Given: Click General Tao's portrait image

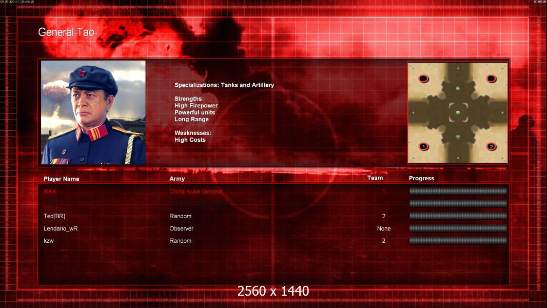Looking at the screenshot, I should (x=93, y=112).
